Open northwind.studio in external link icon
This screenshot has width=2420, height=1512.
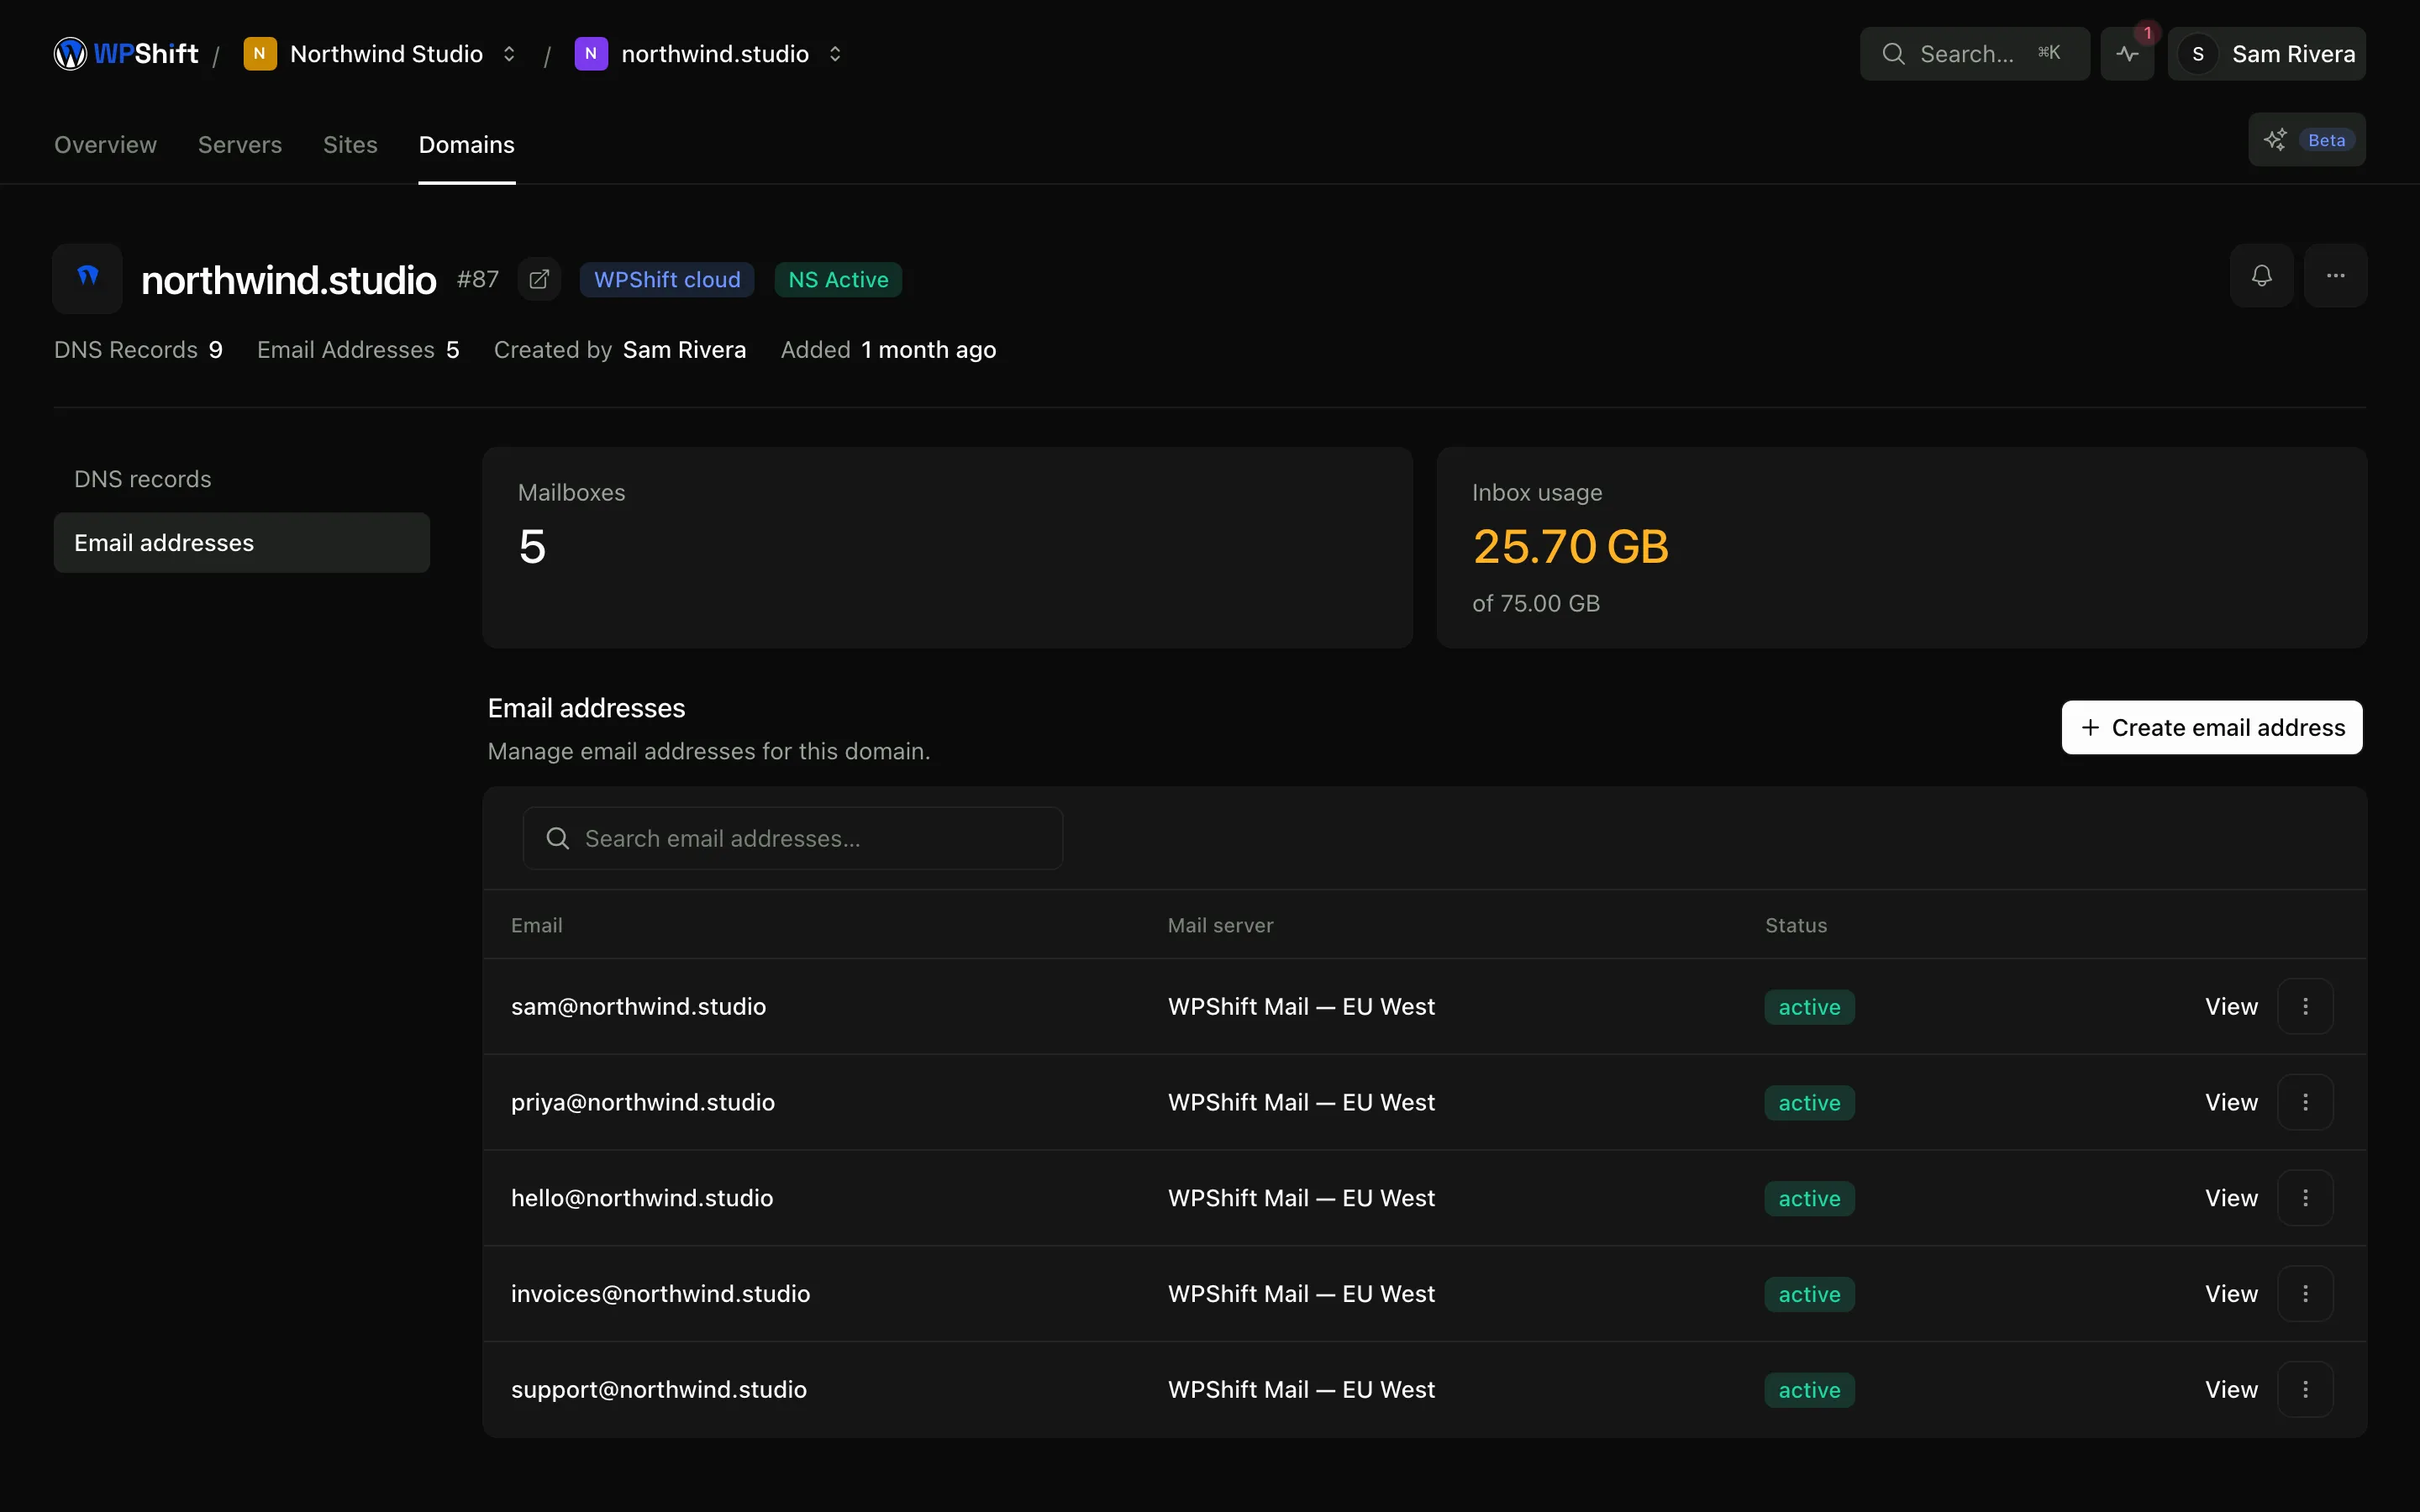[x=539, y=280]
